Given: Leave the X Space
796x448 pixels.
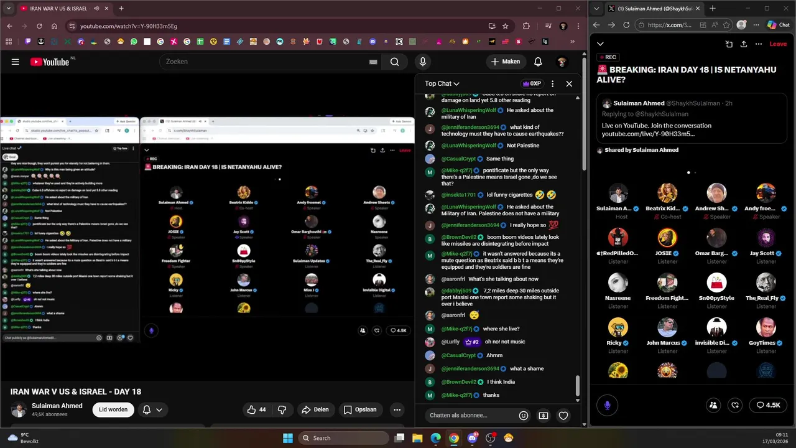Looking at the screenshot, I should (x=778, y=44).
